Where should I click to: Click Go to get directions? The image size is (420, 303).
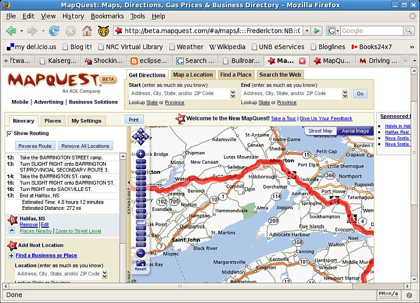click(x=360, y=94)
